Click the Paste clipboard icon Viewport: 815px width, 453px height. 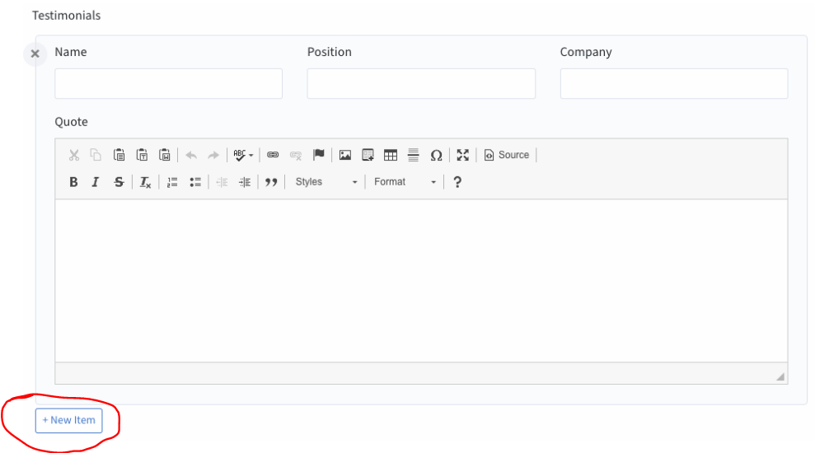click(119, 155)
